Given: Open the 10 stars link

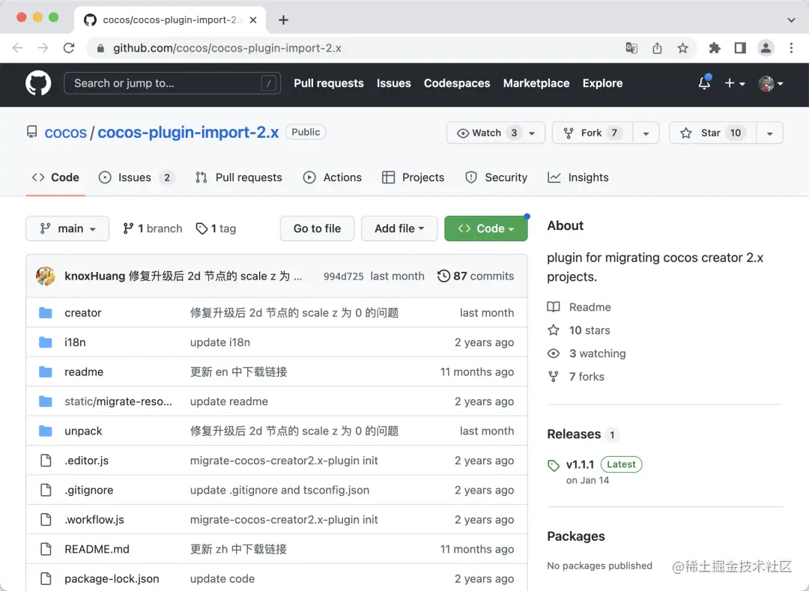Looking at the screenshot, I should (579, 330).
